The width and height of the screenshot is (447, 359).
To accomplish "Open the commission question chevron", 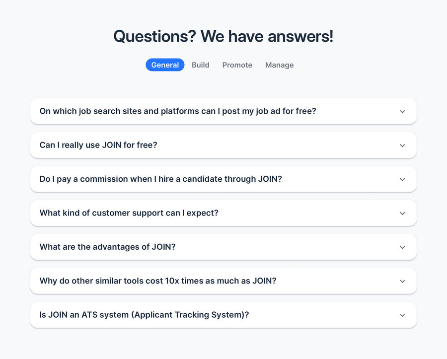I will [x=402, y=179].
